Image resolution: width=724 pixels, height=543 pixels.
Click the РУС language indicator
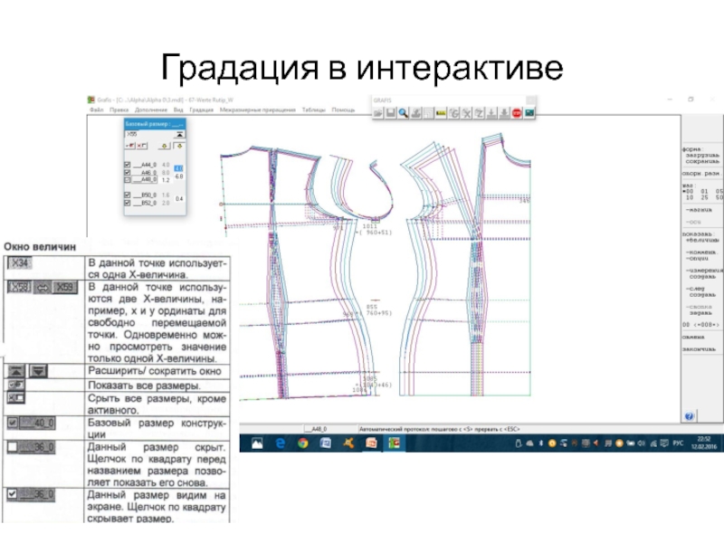[x=678, y=443]
